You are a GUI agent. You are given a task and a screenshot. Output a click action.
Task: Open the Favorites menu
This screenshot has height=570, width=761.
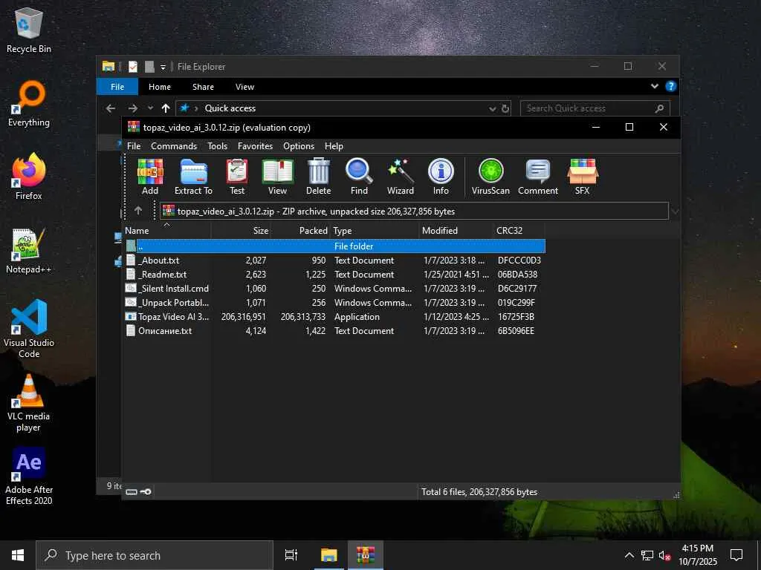pos(256,146)
